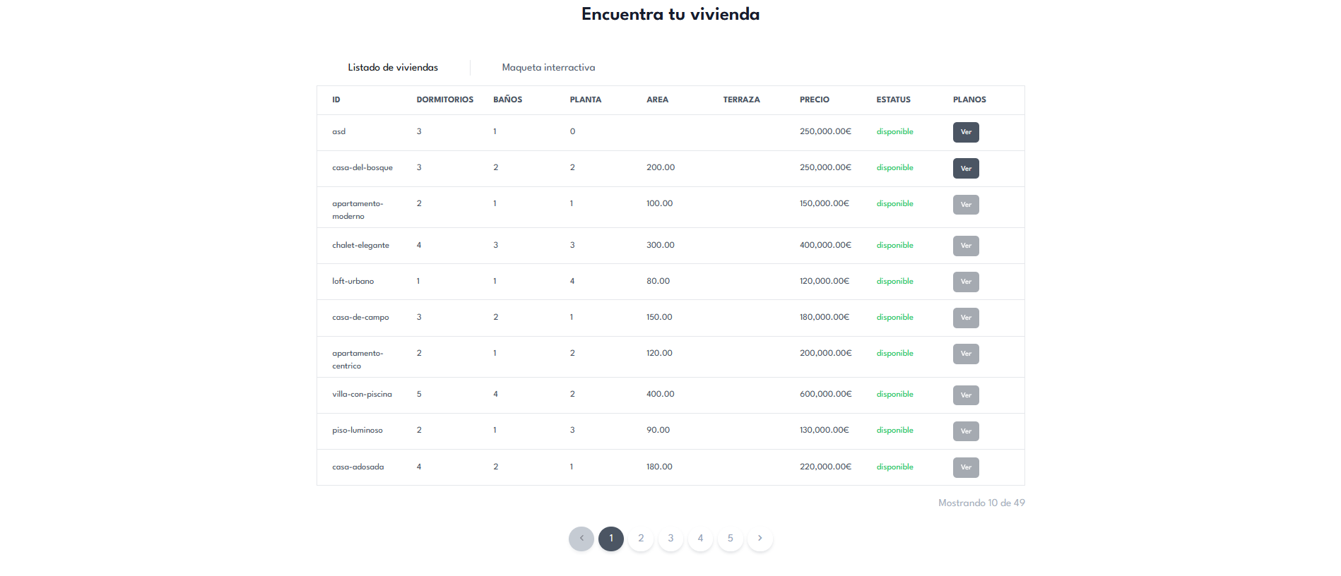Open plans for the asd listing
Screen dimensions: 1341x576
click(965, 132)
